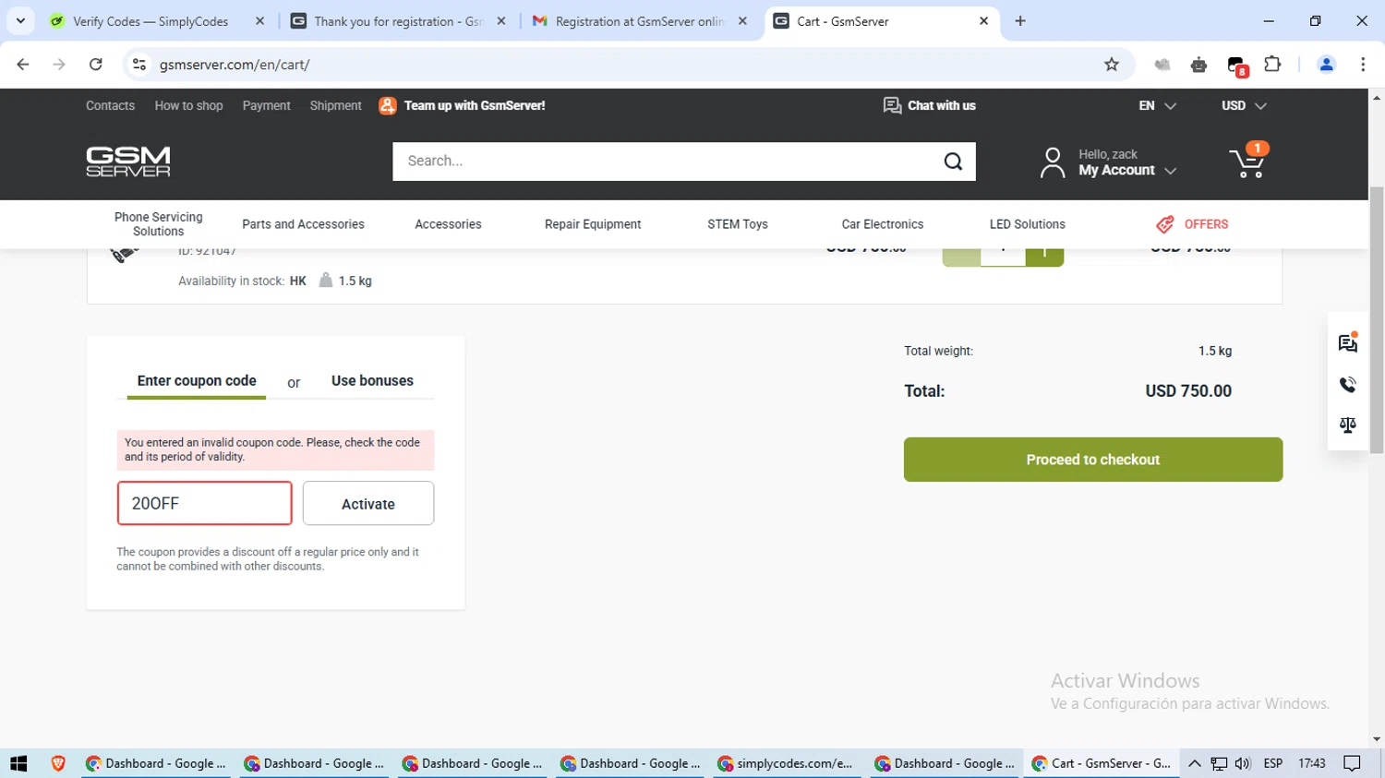This screenshot has height=778, width=1385.
Task: Open Phone Servicing Solutions menu
Action: click(159, 224)
